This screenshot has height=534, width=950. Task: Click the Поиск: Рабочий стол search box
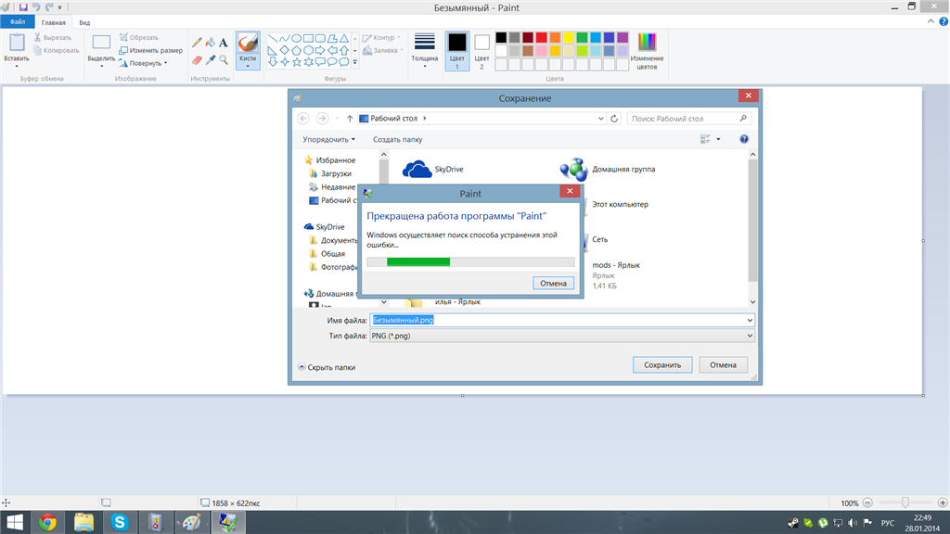pyautogui.click(x=689, y=119)
